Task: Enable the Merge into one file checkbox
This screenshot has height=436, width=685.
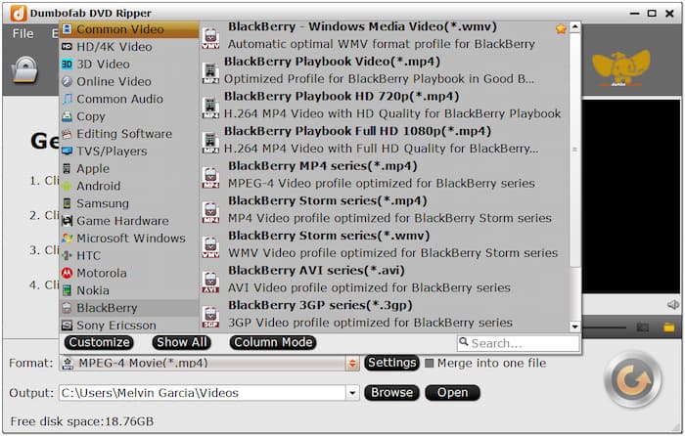Action: [x=429, y=364]
